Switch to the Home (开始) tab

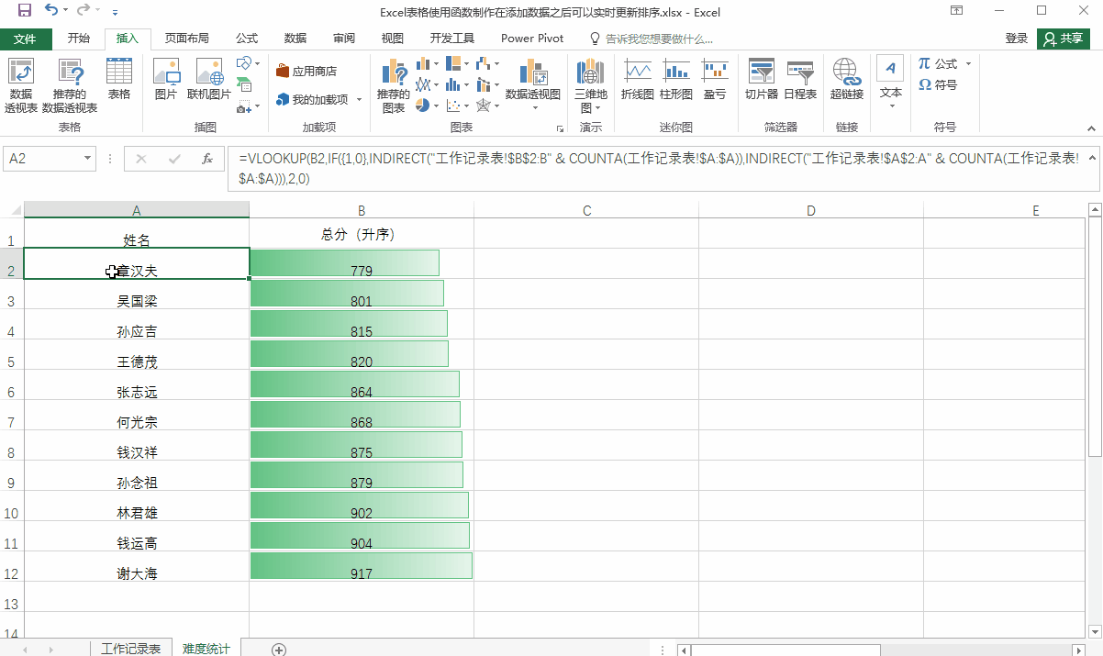(79, 39)
